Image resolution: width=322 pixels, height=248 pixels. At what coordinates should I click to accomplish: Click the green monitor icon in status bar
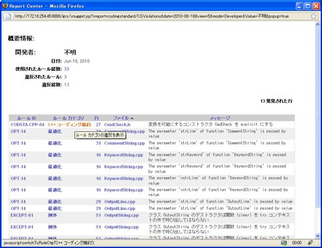tap(284, 243)
